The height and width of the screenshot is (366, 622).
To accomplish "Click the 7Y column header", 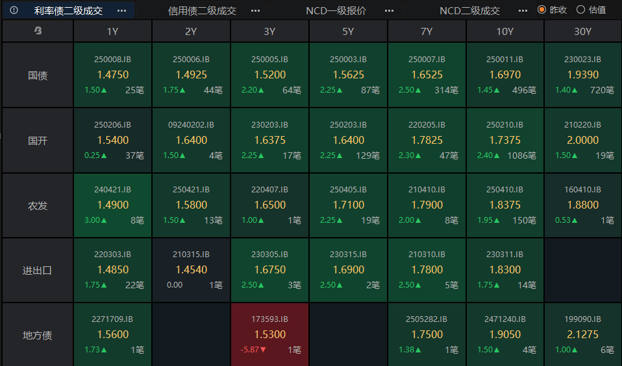I will (x=427, y=31).
